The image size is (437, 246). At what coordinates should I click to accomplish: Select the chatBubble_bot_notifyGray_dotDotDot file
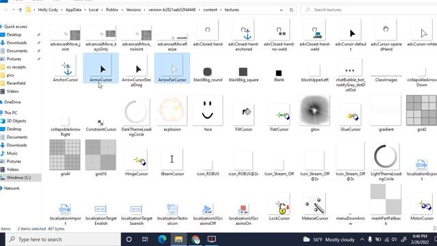click(x=350, y=76)
